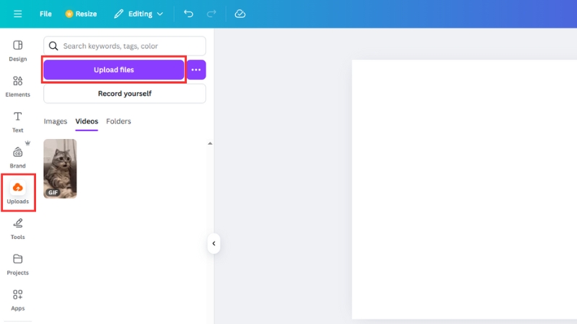Image resolution: width=577 pixels, height=324 pixels.
Task: Switch to the Images tab
Action: [x=56, y=122]
